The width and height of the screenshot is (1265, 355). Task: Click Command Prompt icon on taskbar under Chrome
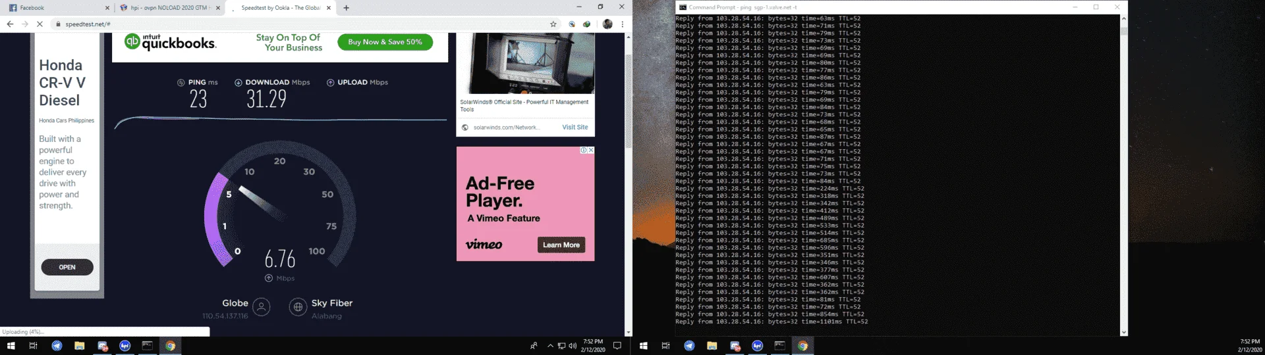(x=147, y=346)
